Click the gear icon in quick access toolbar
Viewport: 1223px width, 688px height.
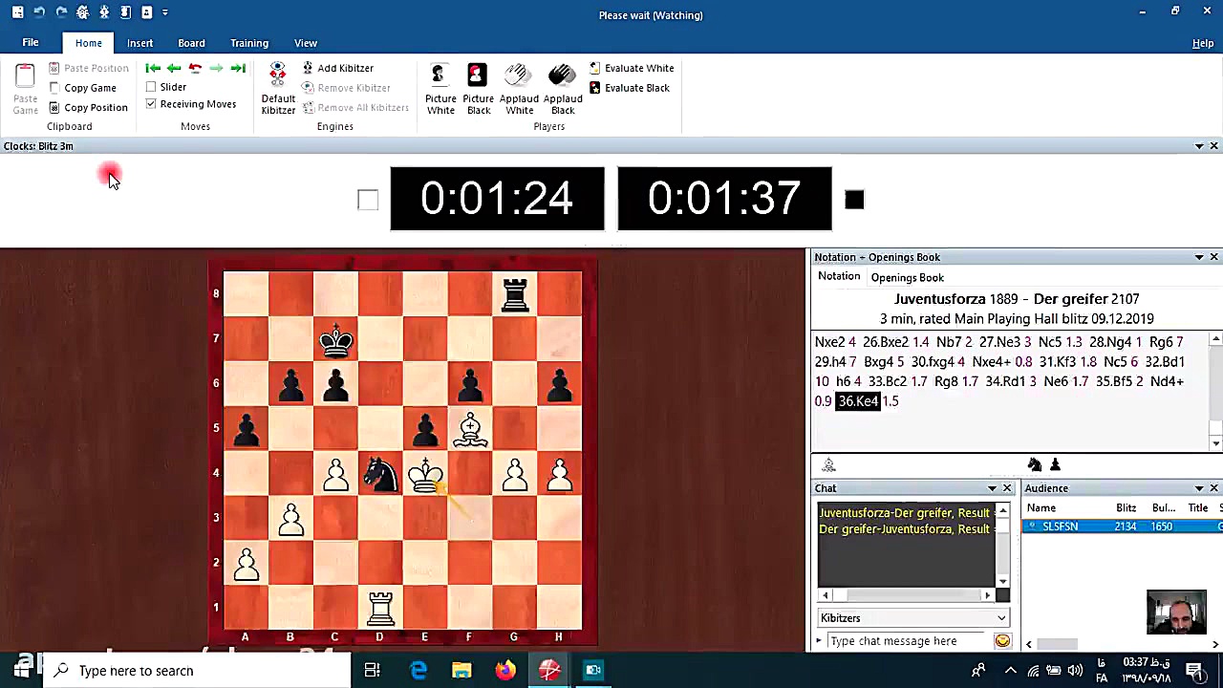click(x=82, y=12)
